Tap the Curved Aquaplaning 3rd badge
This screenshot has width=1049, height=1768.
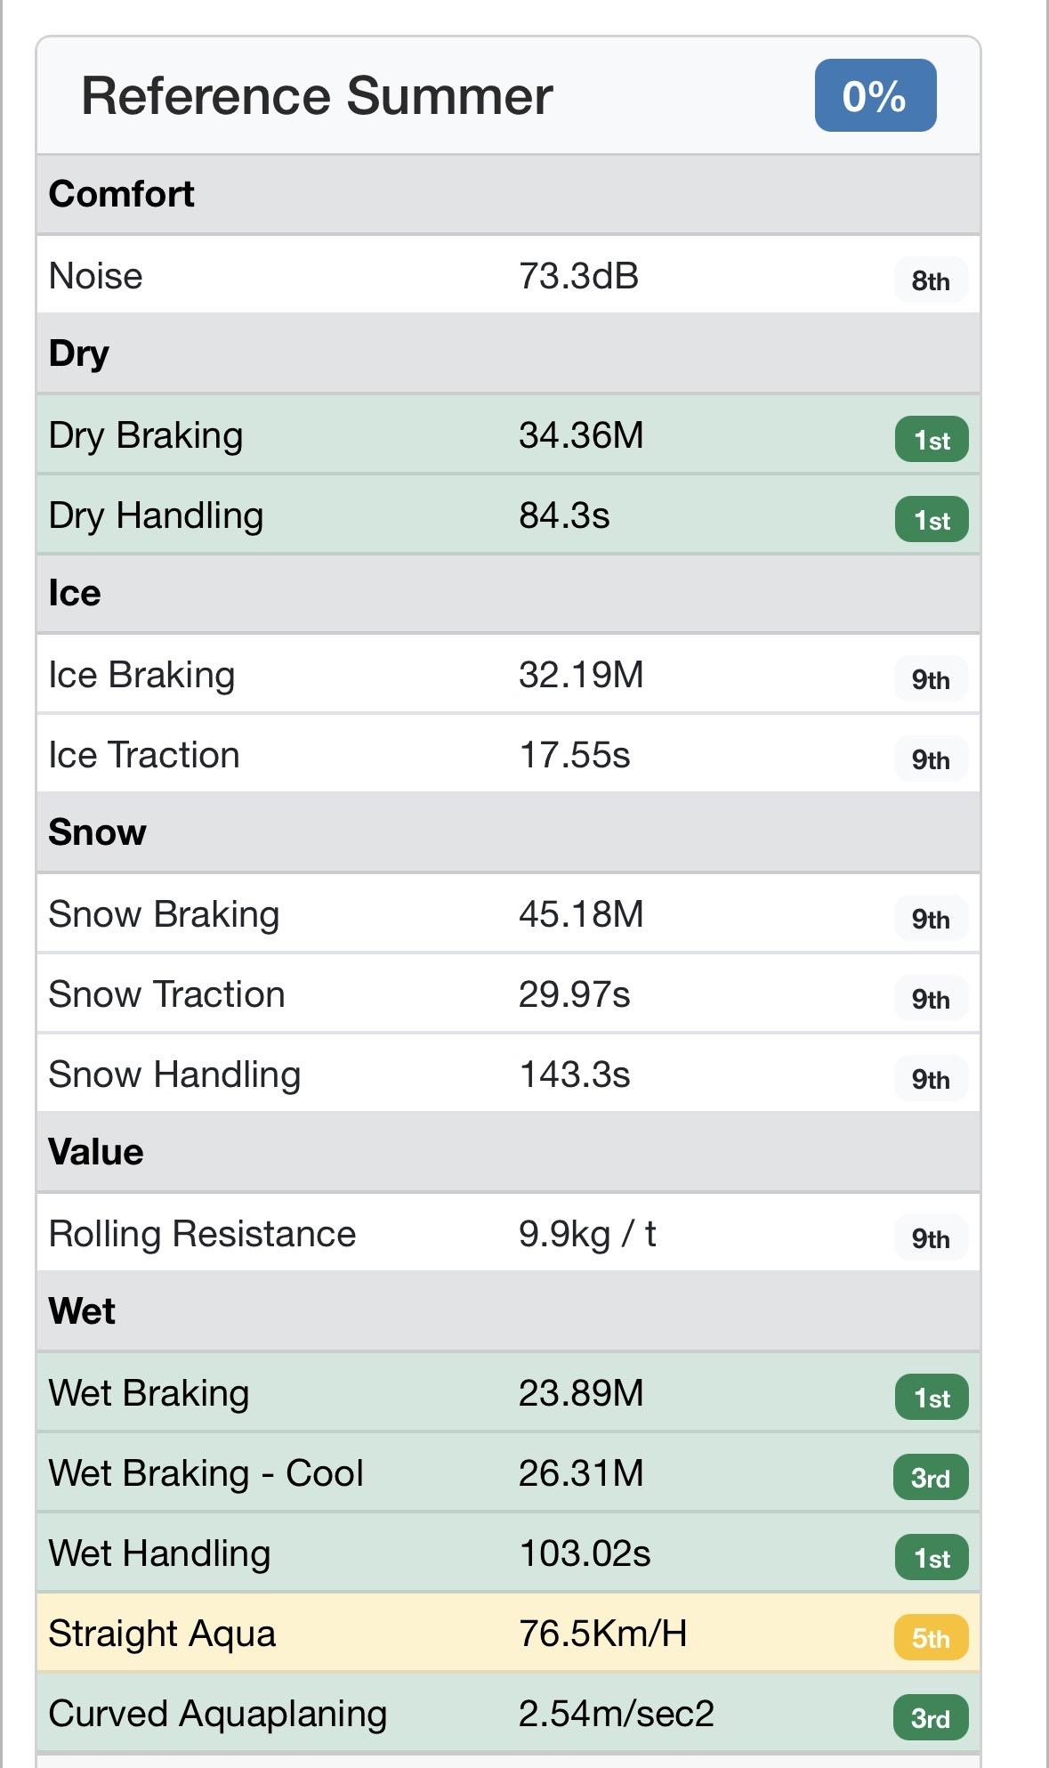931,1718
